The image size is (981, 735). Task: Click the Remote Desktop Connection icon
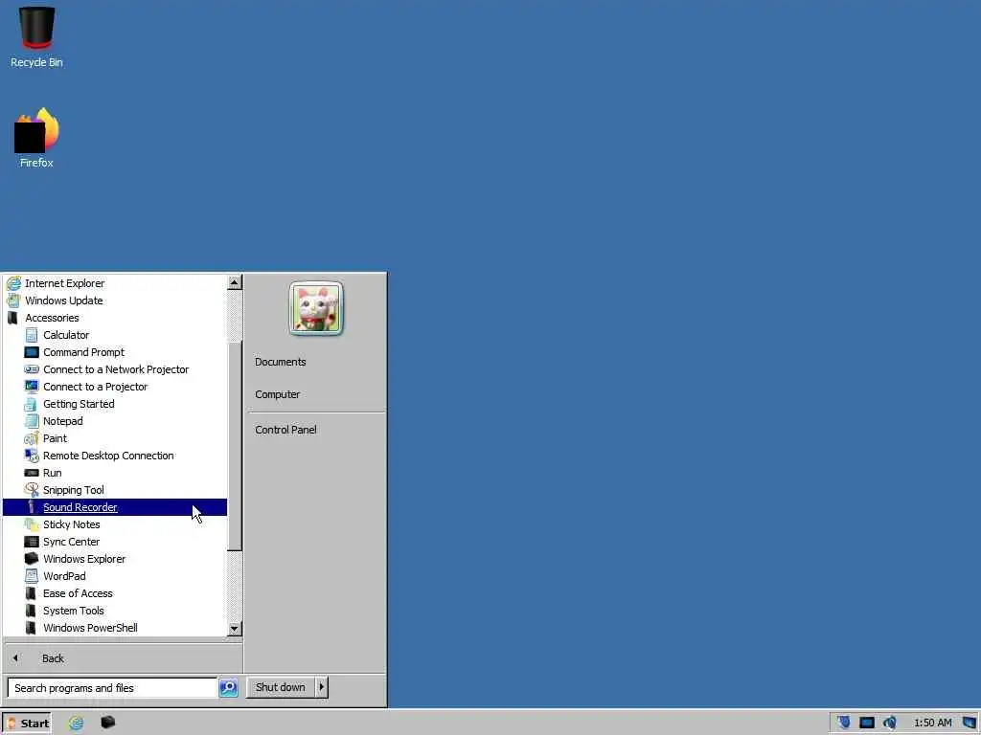pyautogui.click(x=32, y=456)
